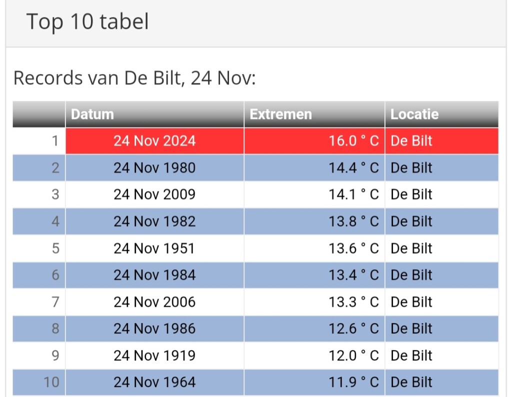Click the 16.0 °C record value
Image resolution: width=512 pixels, height=397 pixels.
[353, 141]
